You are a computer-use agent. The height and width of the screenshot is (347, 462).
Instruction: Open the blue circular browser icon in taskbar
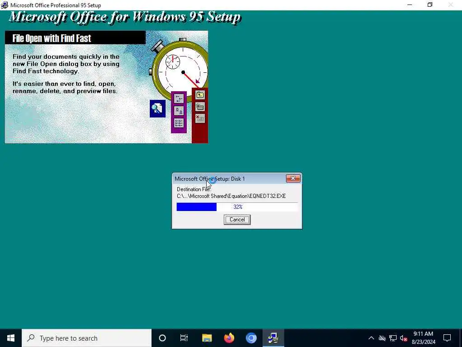pos(251,338)
